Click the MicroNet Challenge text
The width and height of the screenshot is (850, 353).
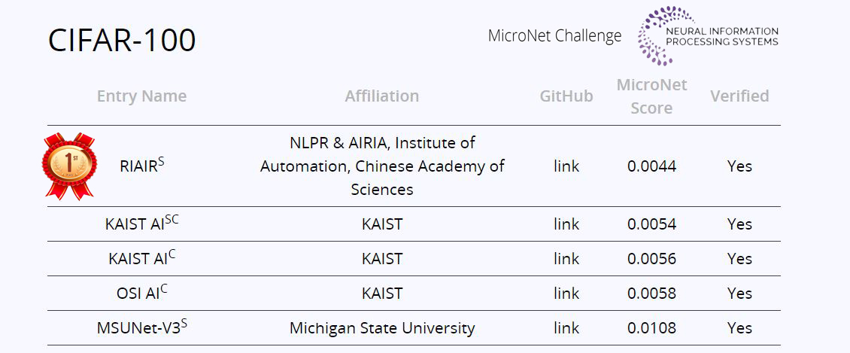pos(554,35)
